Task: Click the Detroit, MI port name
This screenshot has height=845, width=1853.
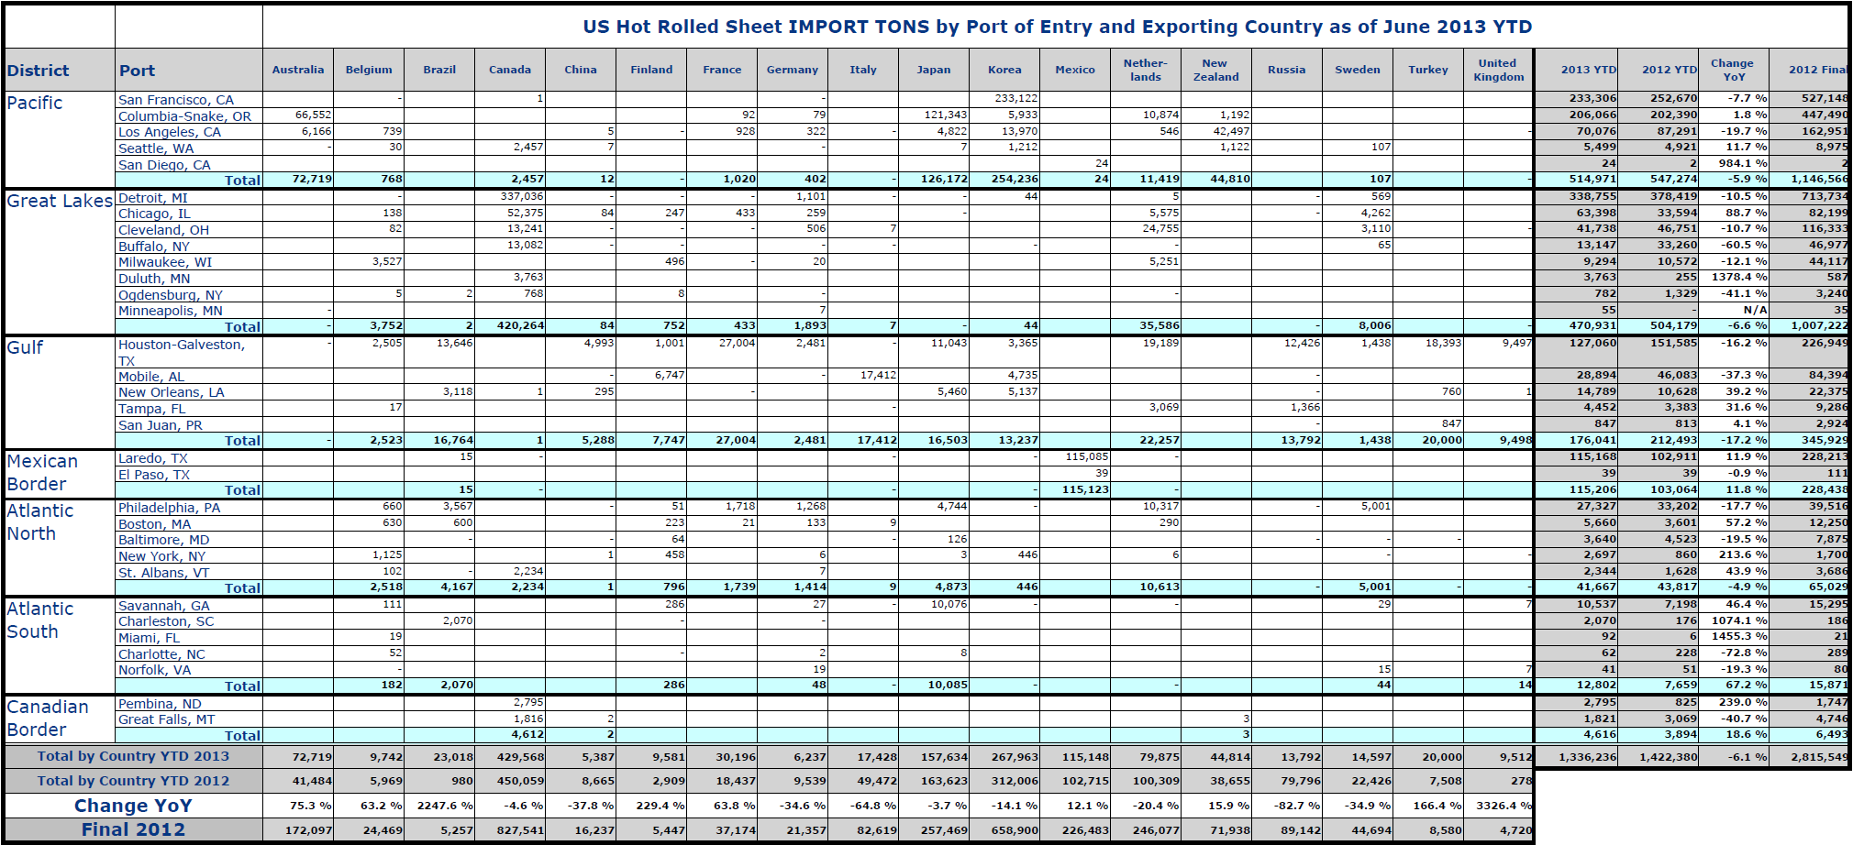Action: [152, 198]
